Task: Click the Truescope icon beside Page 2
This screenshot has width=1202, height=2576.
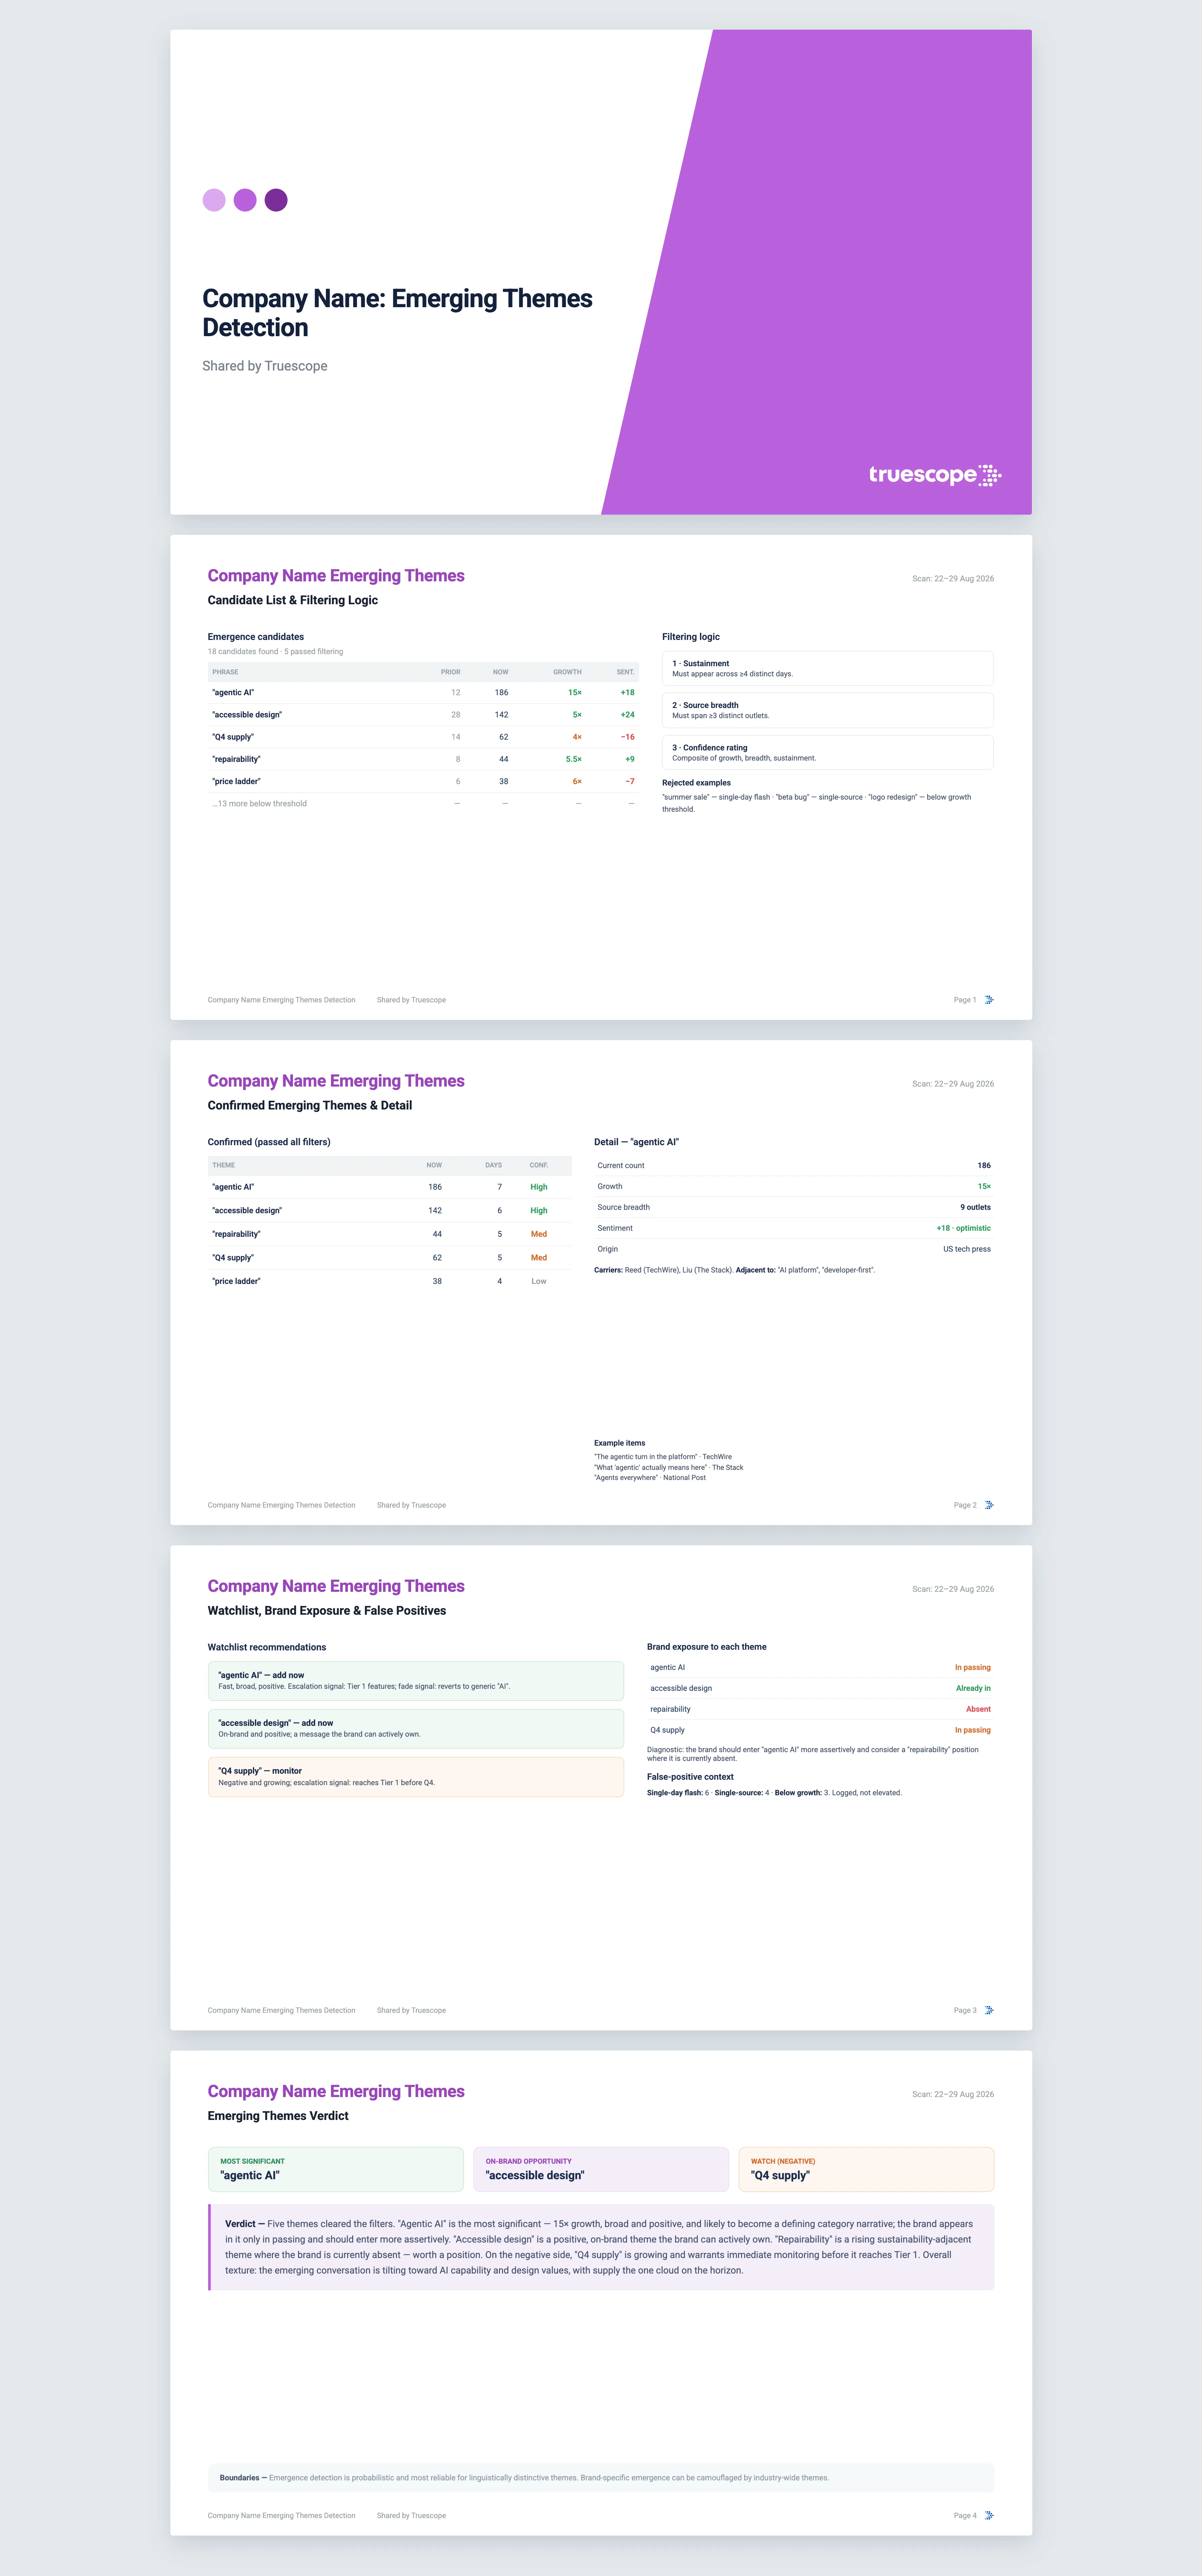Action: click(989, 1505)
